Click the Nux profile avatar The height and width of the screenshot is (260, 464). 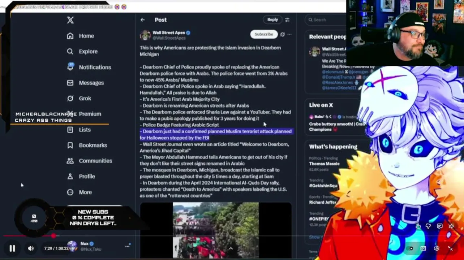point(72,246)
